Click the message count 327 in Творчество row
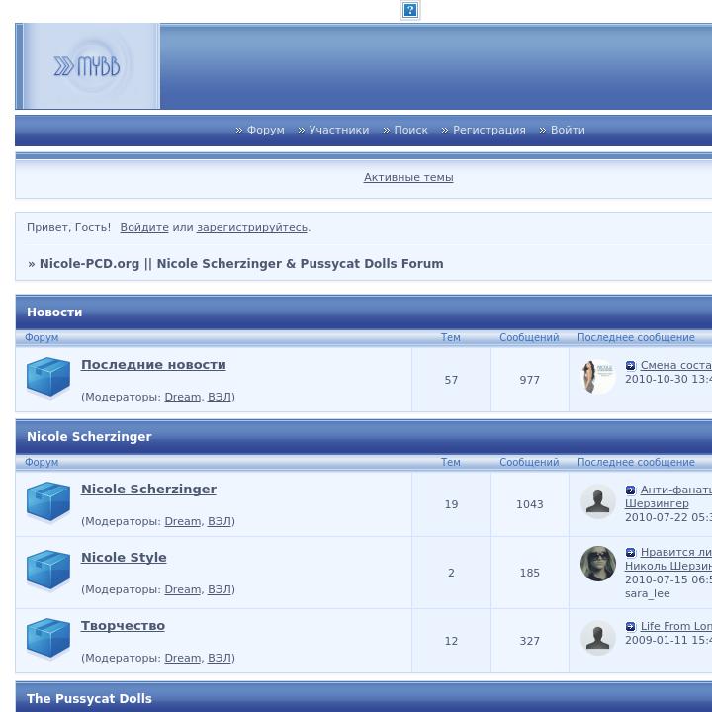This screenshot has height=712, width=712. click(529, 641)
